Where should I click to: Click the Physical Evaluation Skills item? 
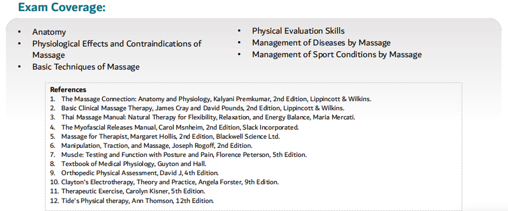[298, 31]
